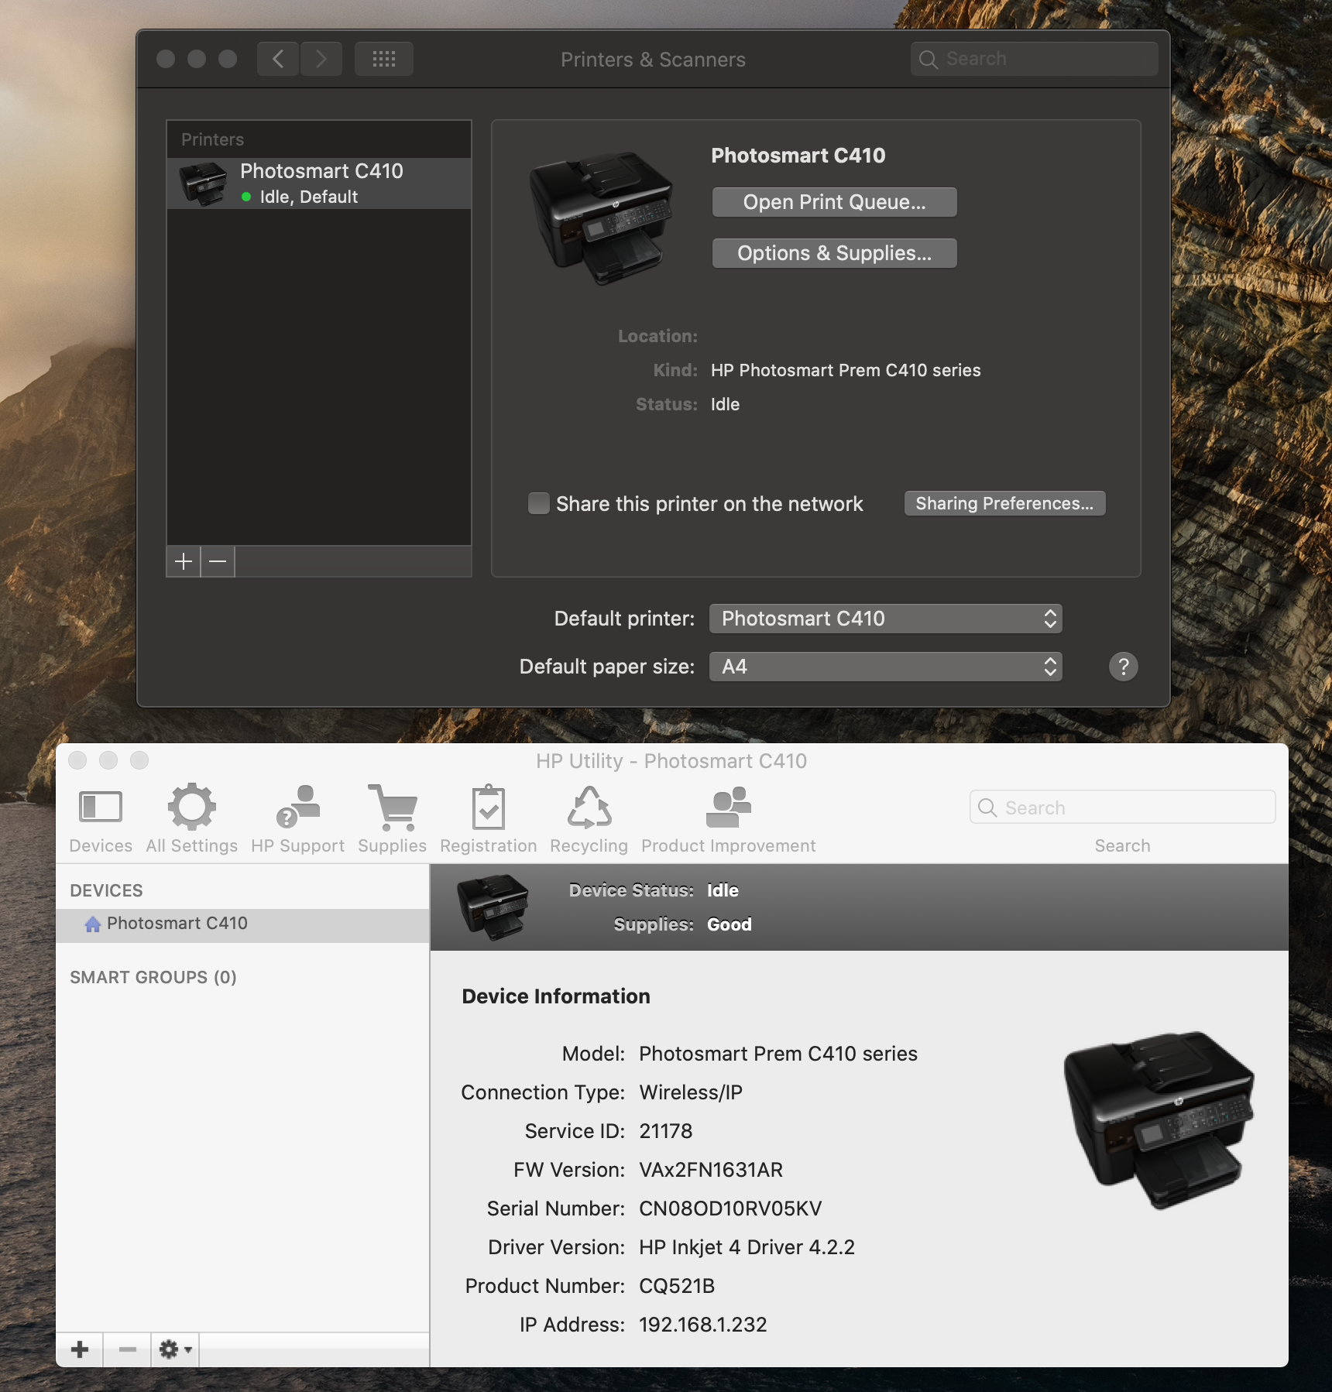Click the Product Improvement icon
This screenshot has height=1392, width=1332.
(728, 807)
